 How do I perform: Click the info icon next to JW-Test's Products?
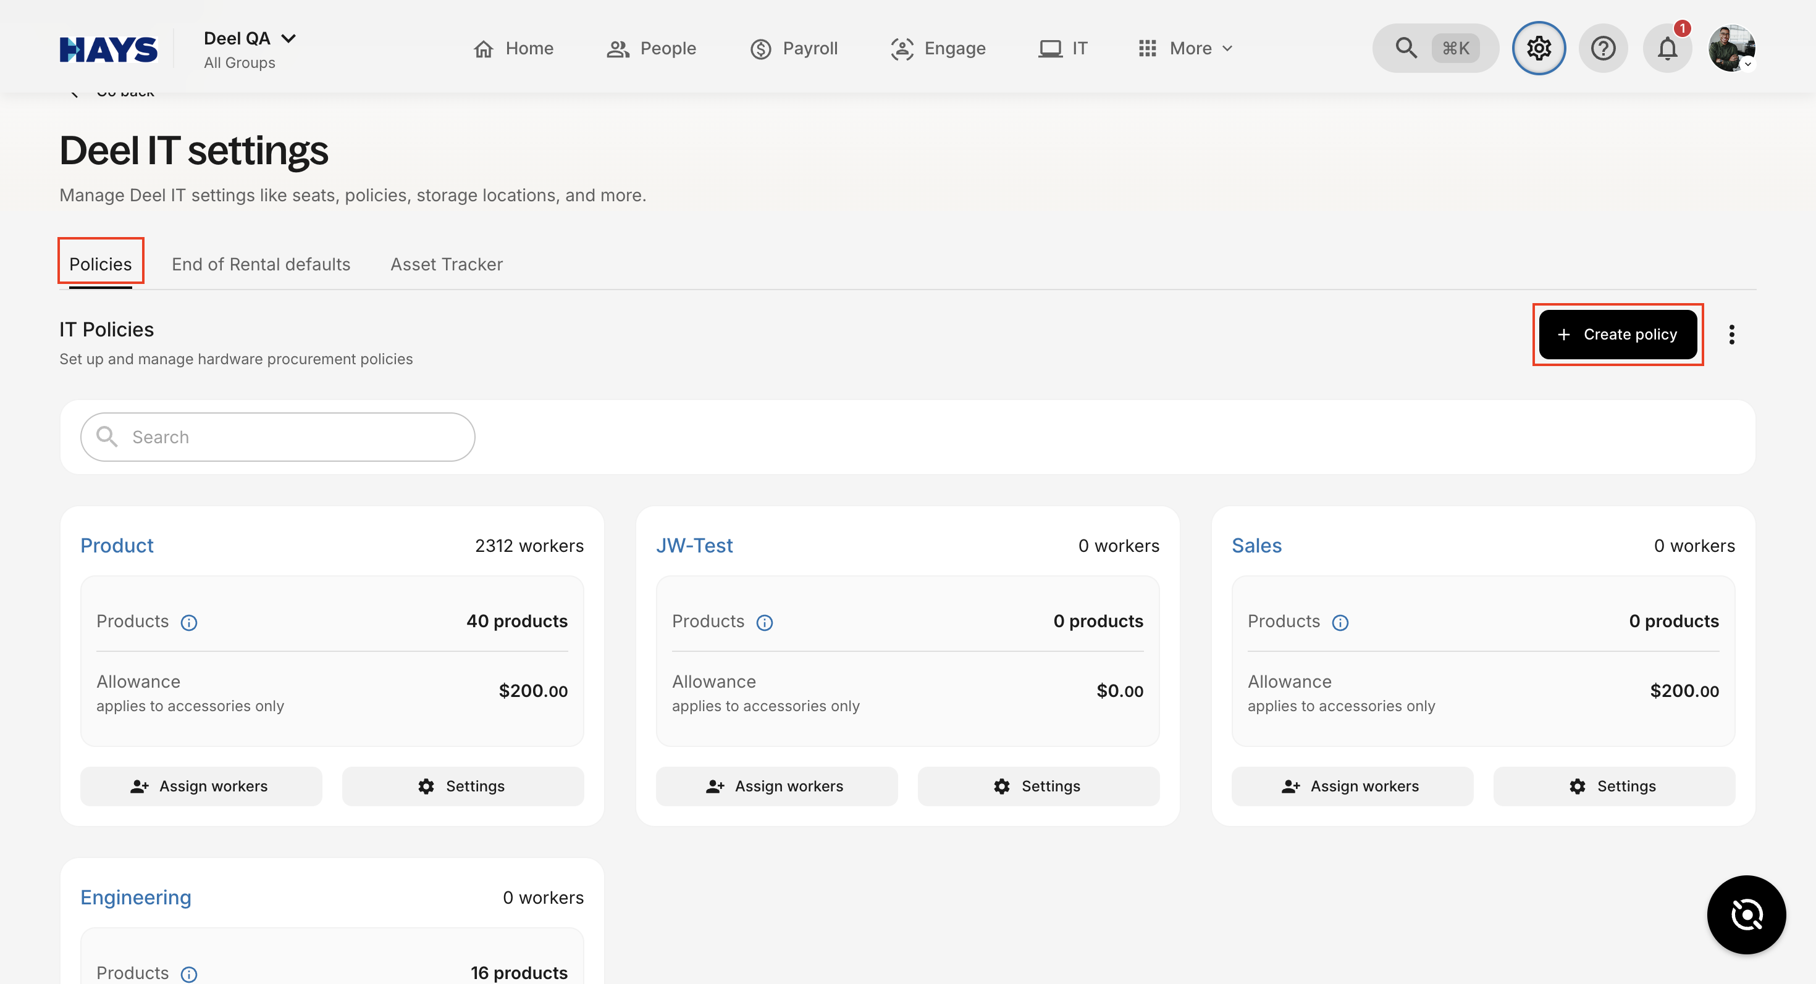[764, 623]
